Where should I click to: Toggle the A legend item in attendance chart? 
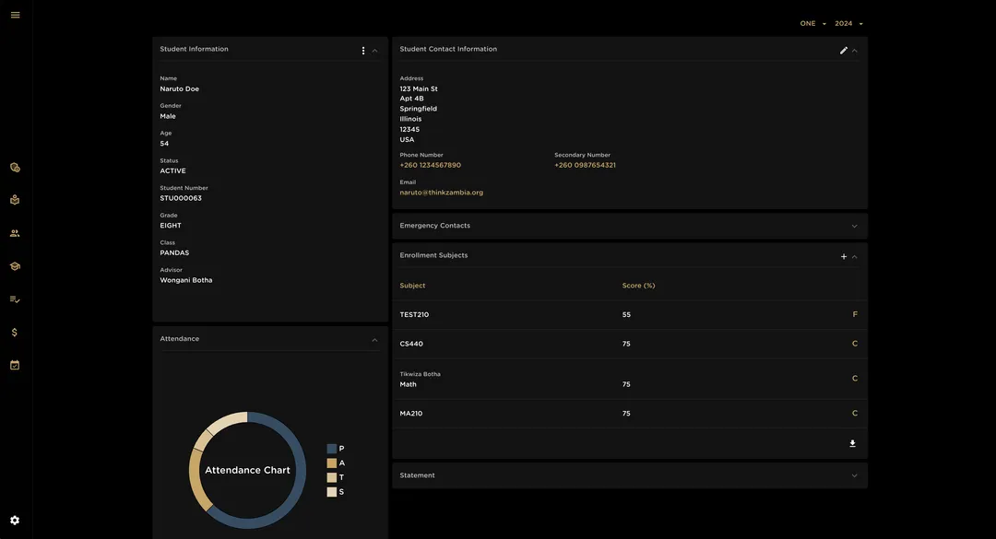click(x=336, y=463)
